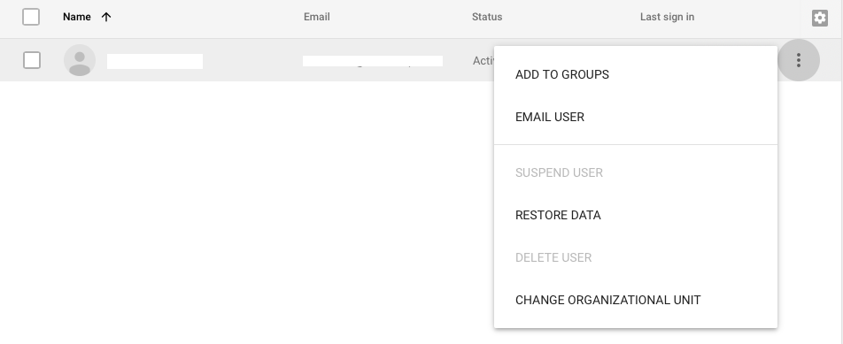Select Email User menu option

pyautogui.click(x=636, y=117)
